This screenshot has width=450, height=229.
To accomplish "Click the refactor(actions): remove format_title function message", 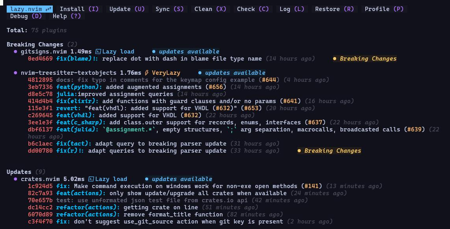I will tap(173, 214).
